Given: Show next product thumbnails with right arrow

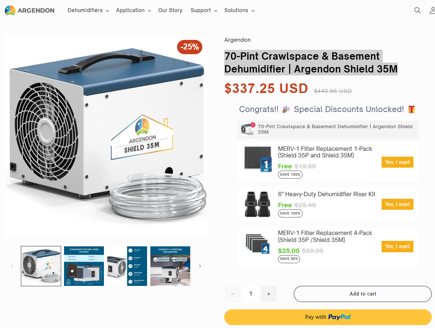Looking at the screenshot, I should (200, 266).
